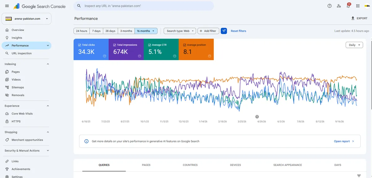The image size is (372, 178).
Task: Click the blue filter options icon
Action: pyautogui.click(x=224, y=31)
